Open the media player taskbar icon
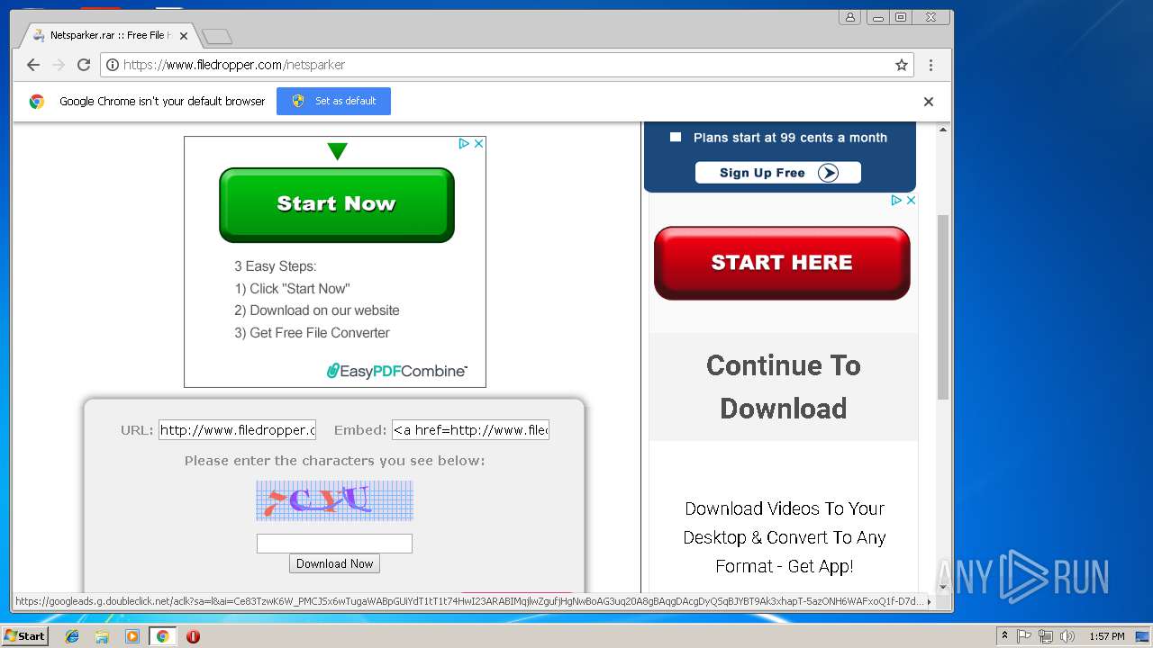The width and height of the screenshot is (1153, 648). tap(132, 636)
